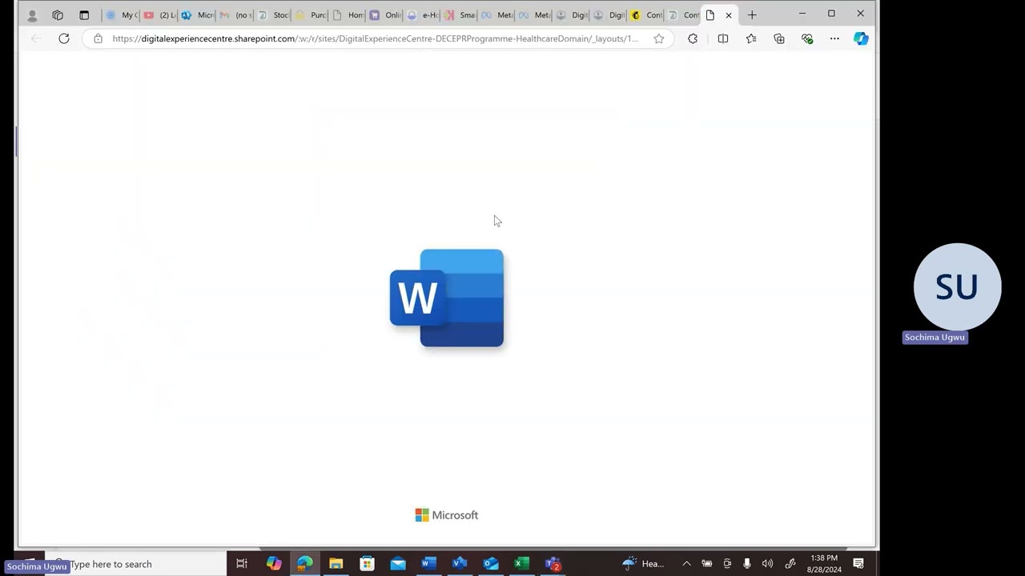The width and height of the screenshot is (1025, 576).
Task: Click the SU participant avatar
Action: [957, 287]
